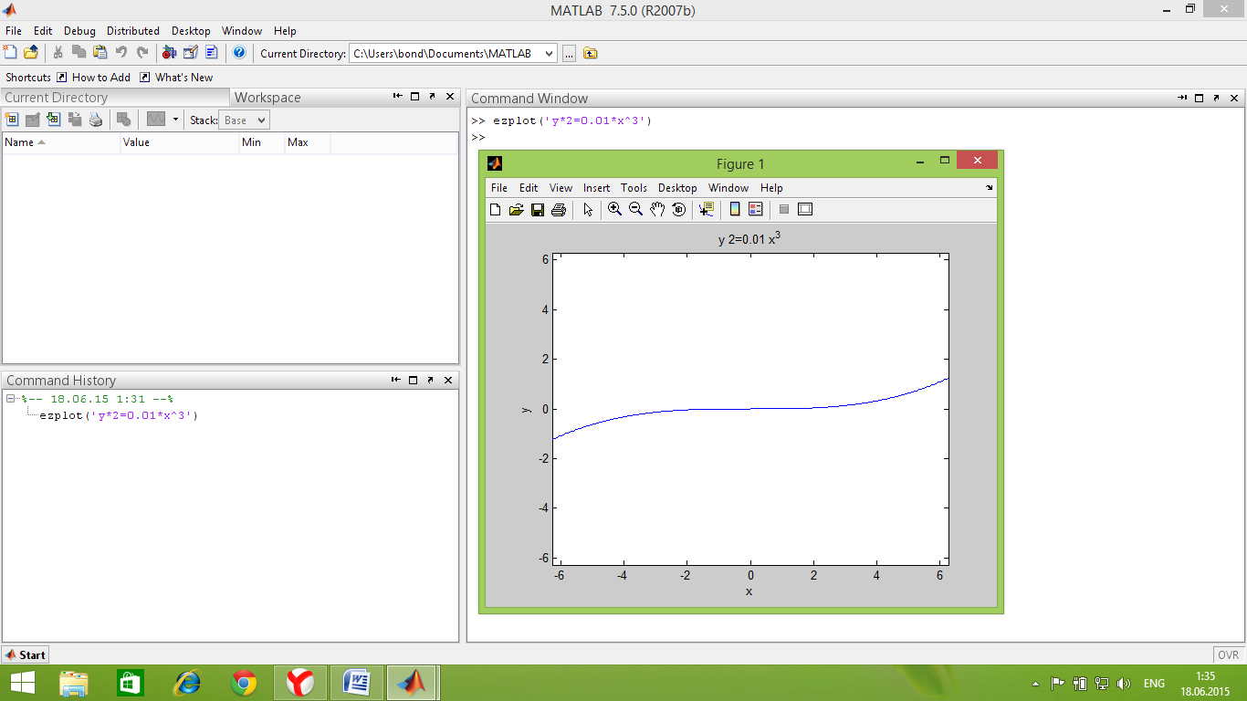Click the How to Add shortcut
This screenshot has width=1247, height=701.
[x=94, y=78]
